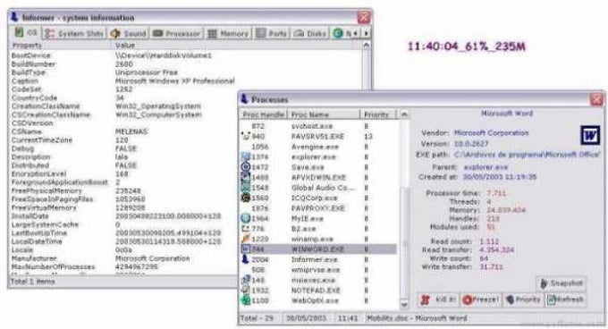Show previous tabs with left arrow
Image resolution: width=608 pixels, height=329 pixels.
pyautogui.click(x=356, y=34)
